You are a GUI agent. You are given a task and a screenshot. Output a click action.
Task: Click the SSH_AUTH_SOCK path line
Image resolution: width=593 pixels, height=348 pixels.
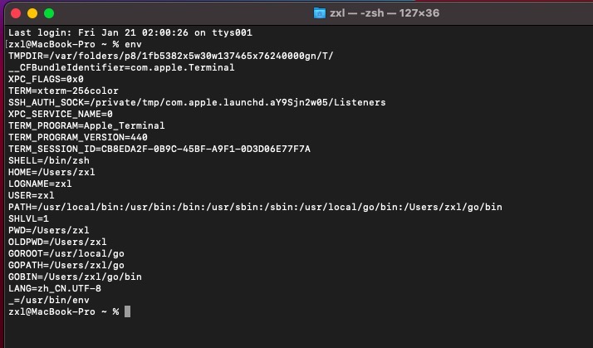tap(197, 102)
